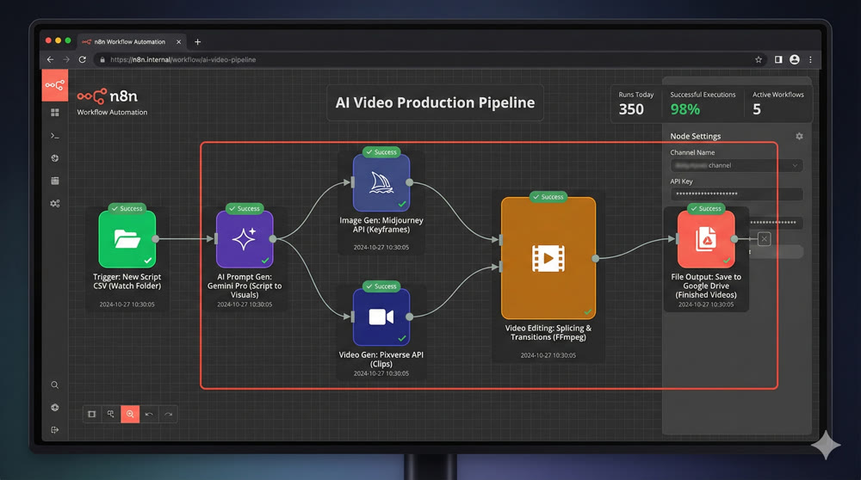Click the zoom-selection canvas toolbar button

[111, 414]
